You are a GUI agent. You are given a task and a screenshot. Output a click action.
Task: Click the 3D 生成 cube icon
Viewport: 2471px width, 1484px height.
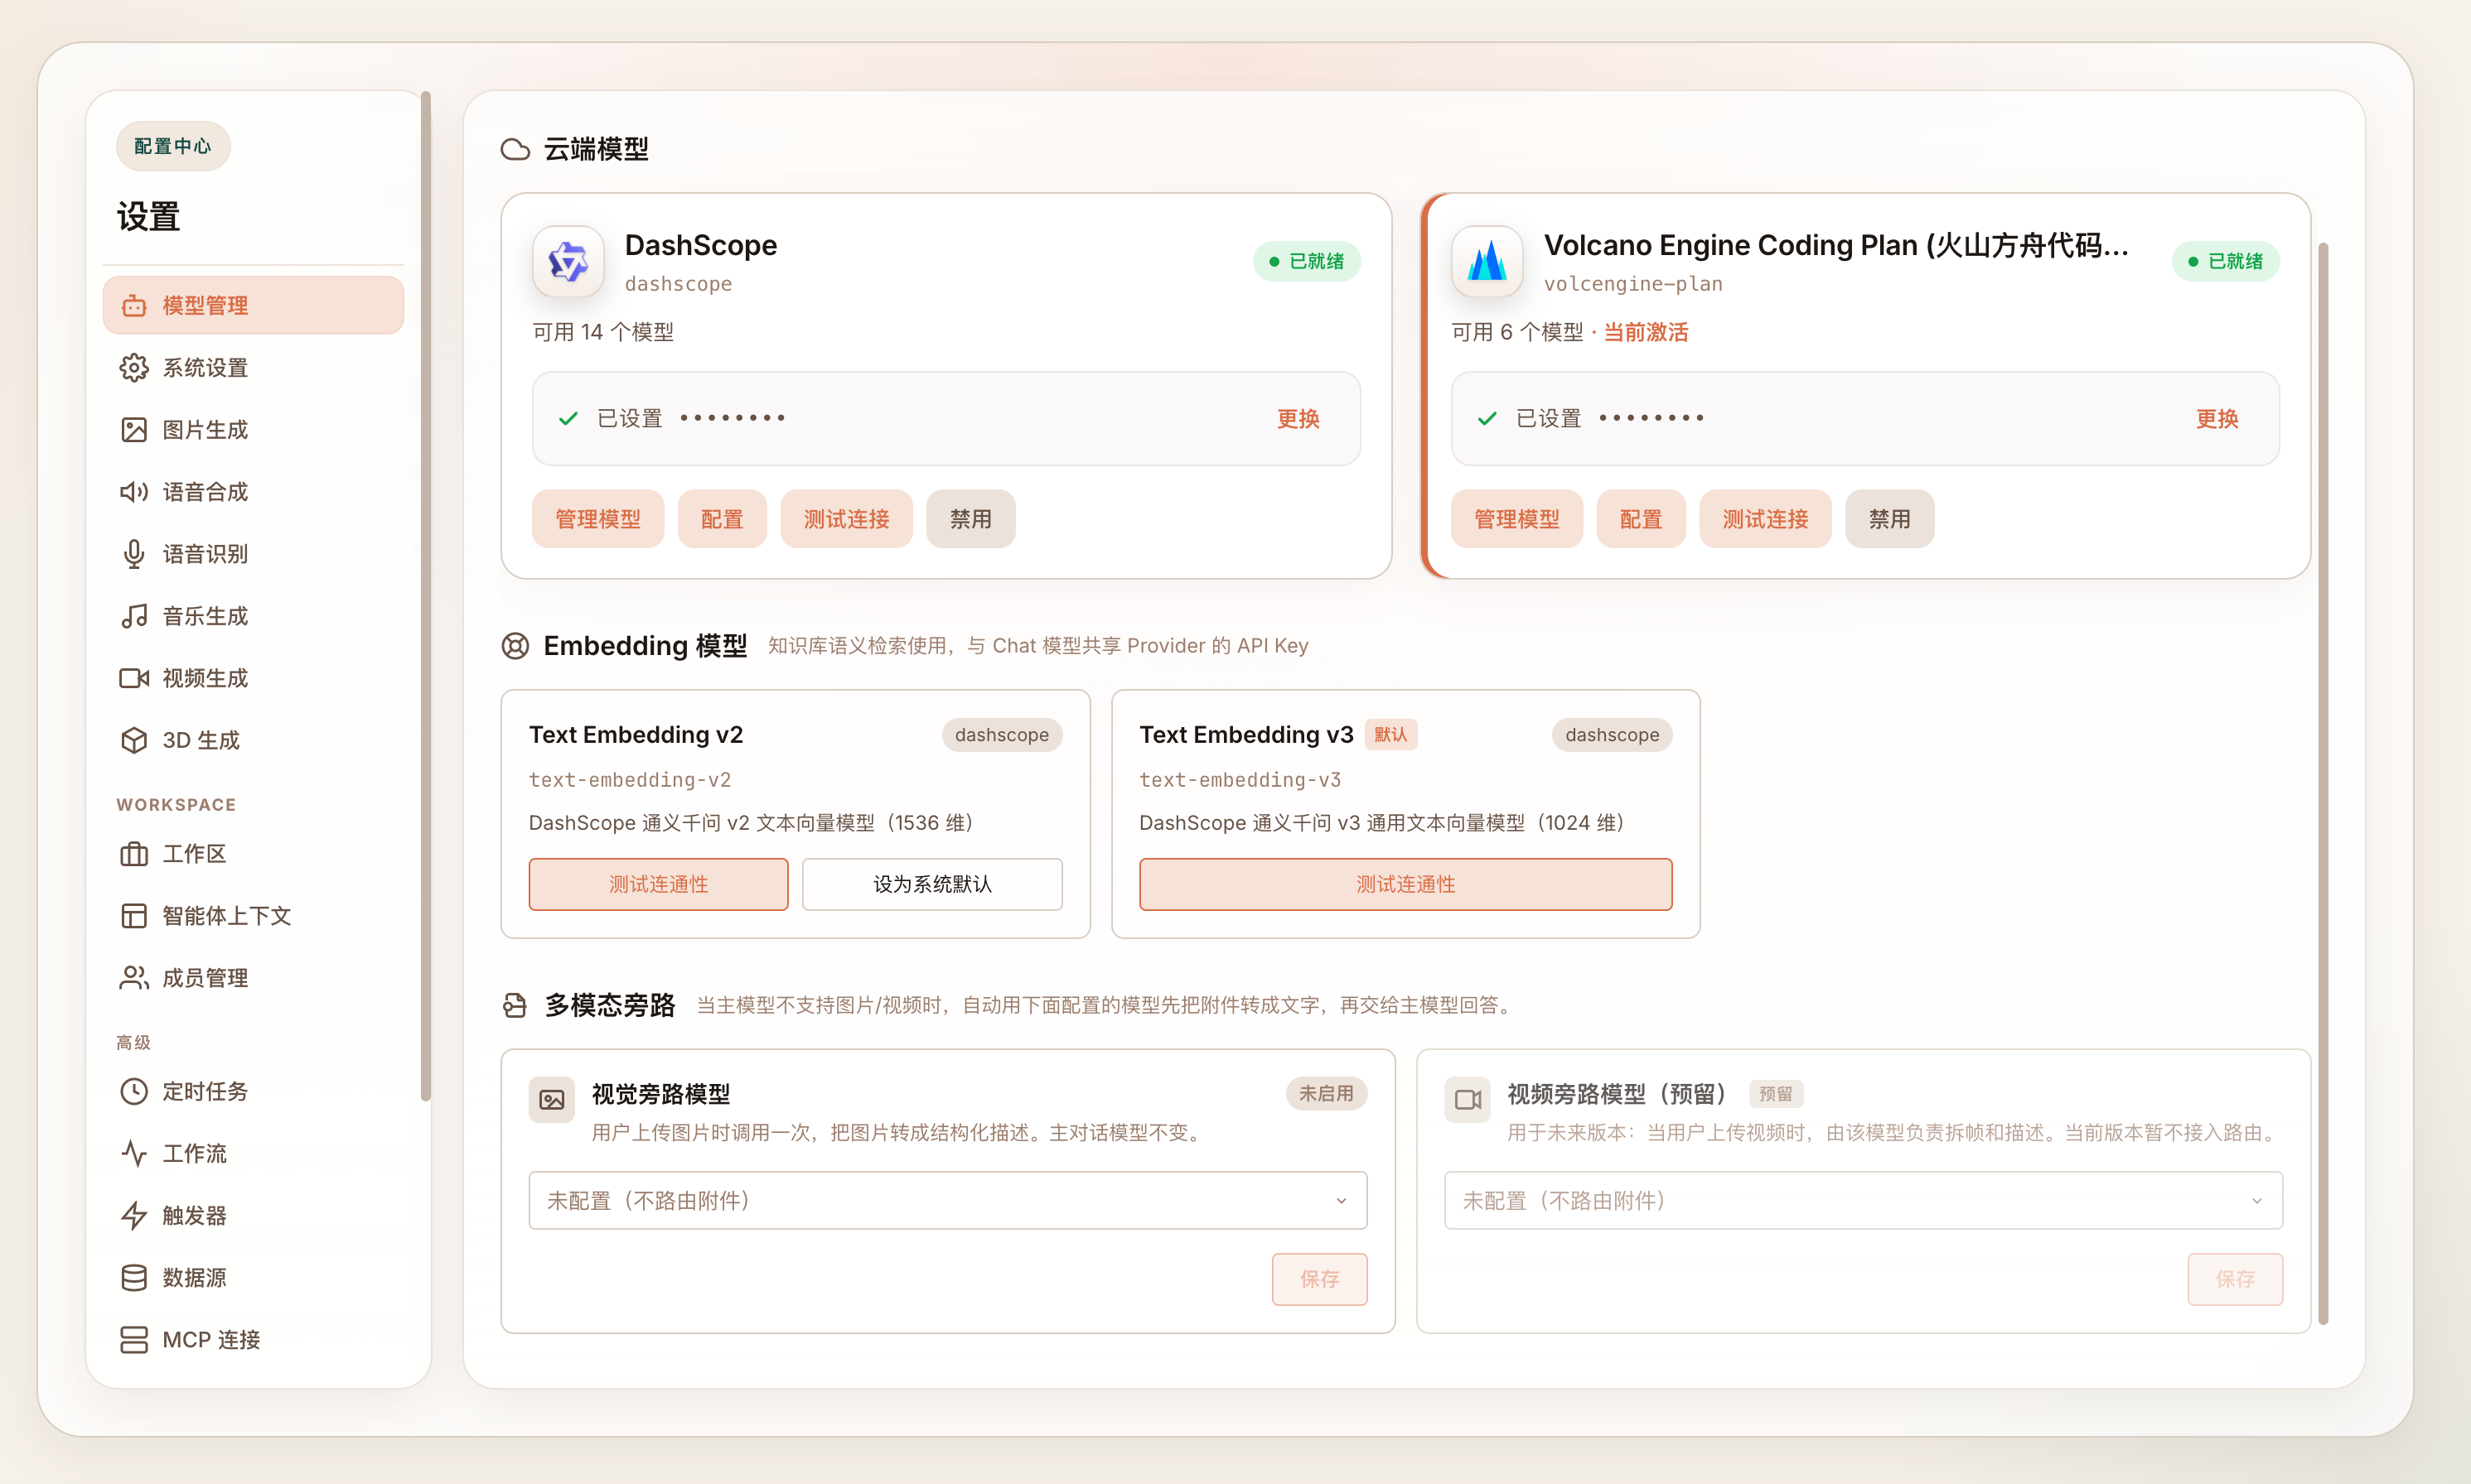pos(133,740)
